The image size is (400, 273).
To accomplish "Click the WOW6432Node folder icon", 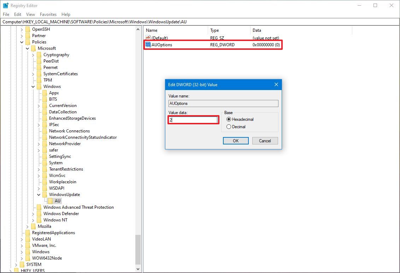I will (x=28, y=258).
